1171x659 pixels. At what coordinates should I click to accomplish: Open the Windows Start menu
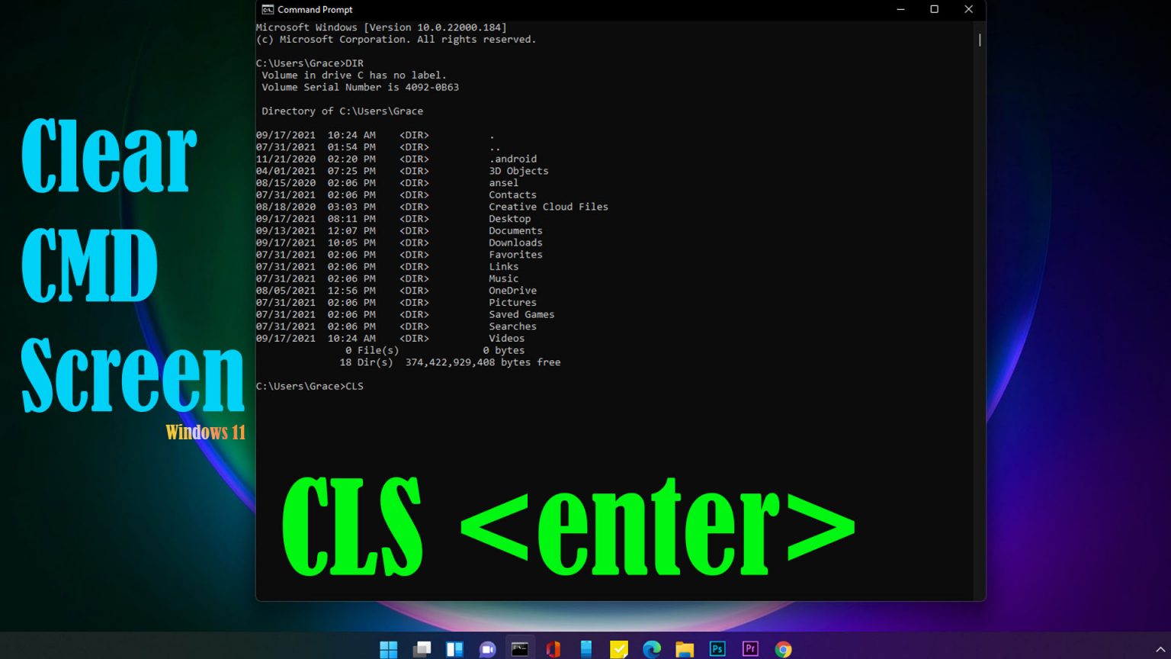pyautogui.click(x=389, y=649)
